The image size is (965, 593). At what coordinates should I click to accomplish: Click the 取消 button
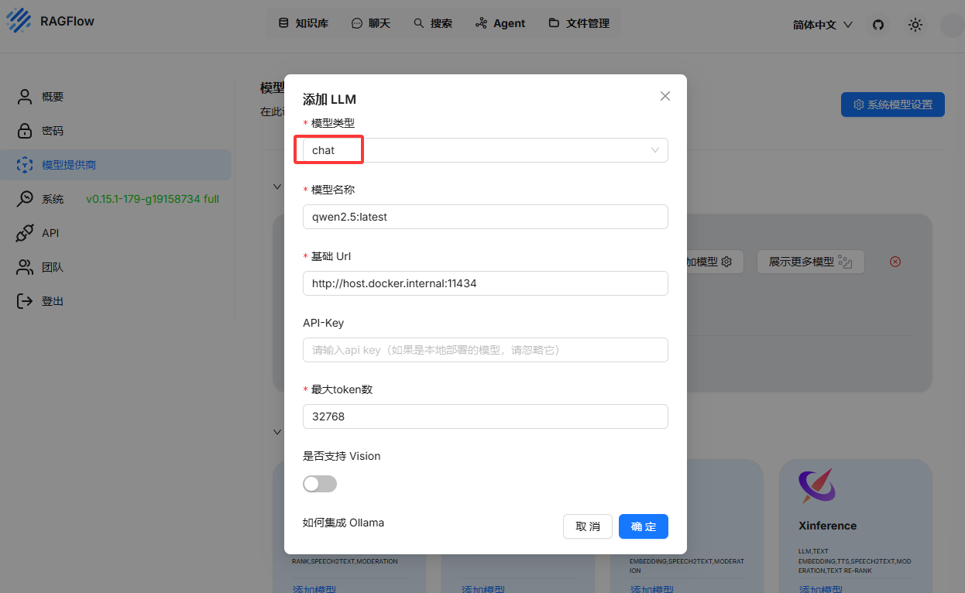pyautogui.click(x=587, y=526)
